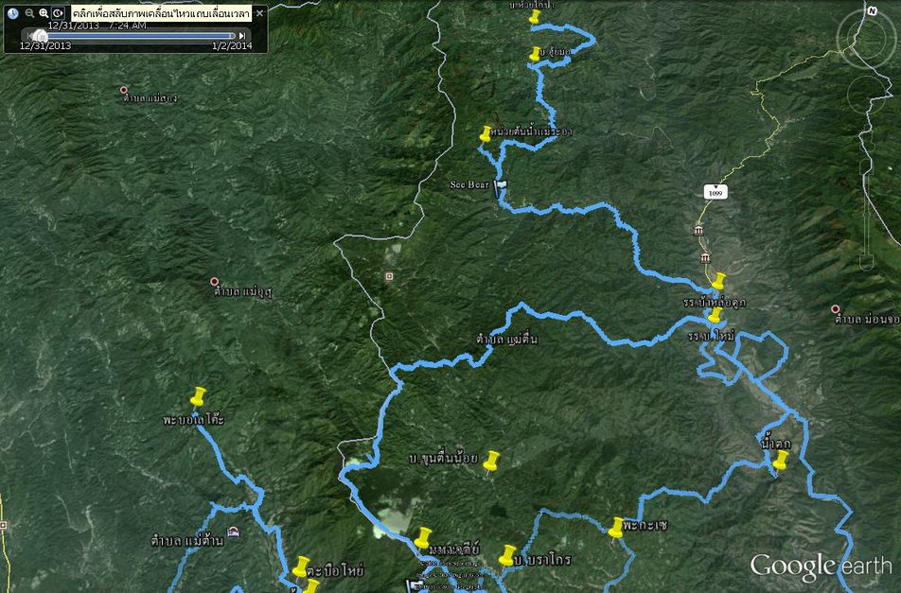This screenshot has width=901, height=593.
Task: Click the ตำบล แม่ตื่น place label
Action: 507,339
